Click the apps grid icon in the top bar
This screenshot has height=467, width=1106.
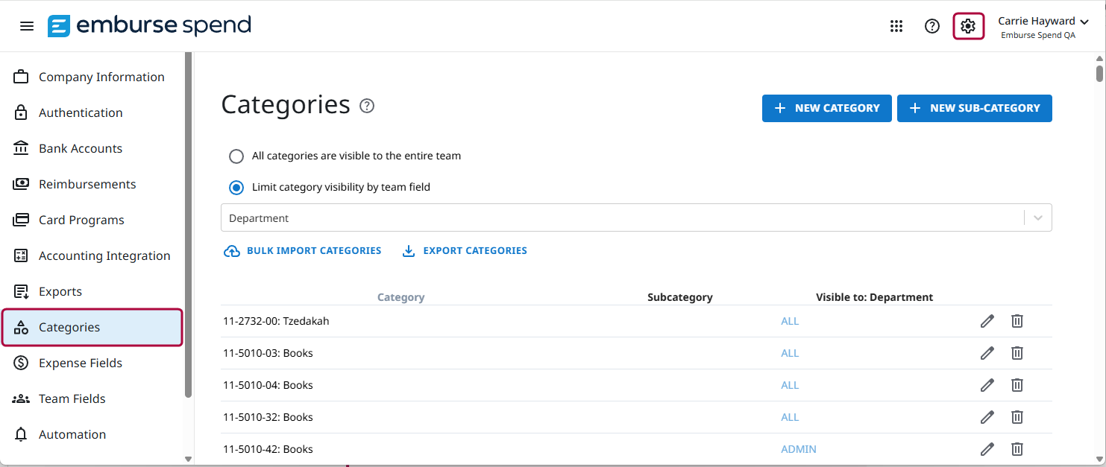point(896,25)
